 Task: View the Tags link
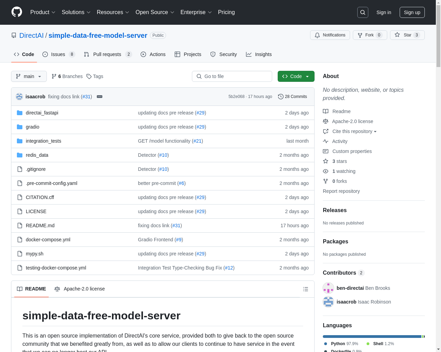[95, 76]
